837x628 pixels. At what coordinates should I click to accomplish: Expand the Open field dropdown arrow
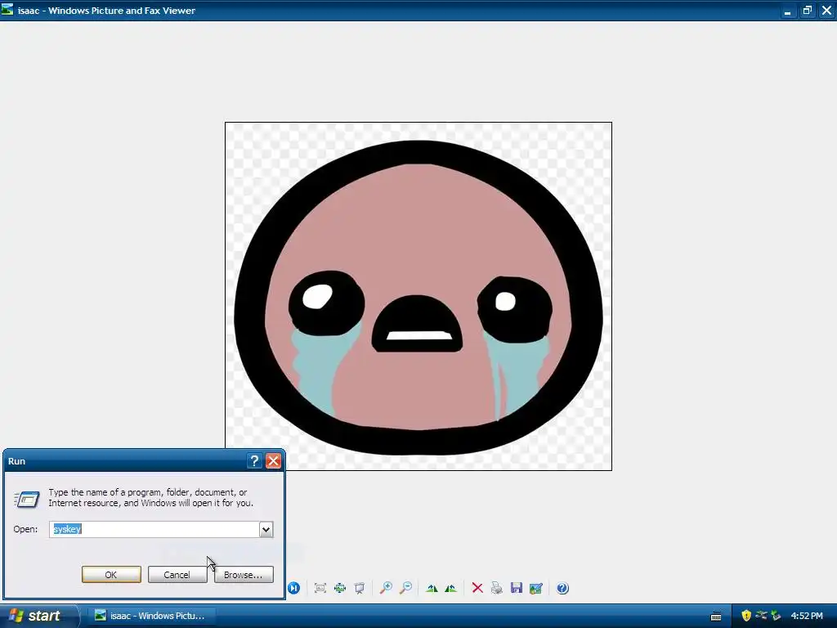266,529
